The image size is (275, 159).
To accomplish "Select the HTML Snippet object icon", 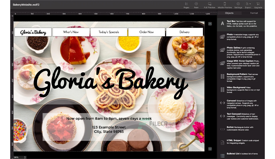I will coord(222,142).
